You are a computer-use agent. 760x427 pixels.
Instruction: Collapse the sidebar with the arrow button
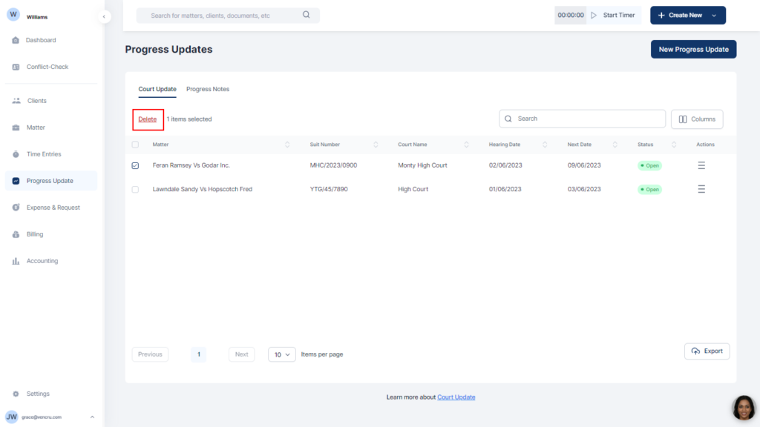pyautogui.click(x=105, y=16)
